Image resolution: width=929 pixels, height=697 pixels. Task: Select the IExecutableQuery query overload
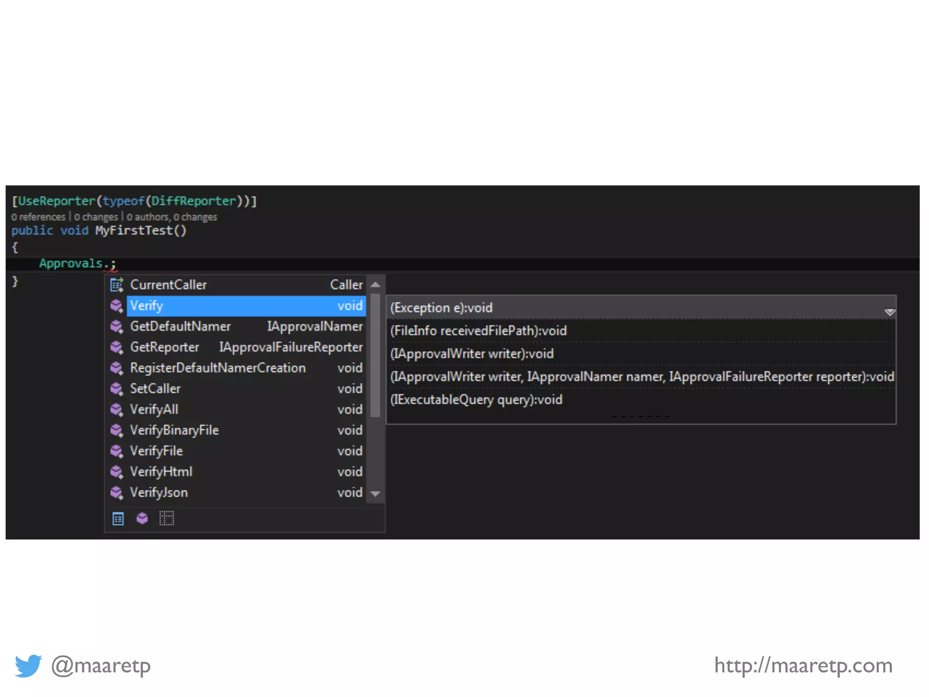476,400
